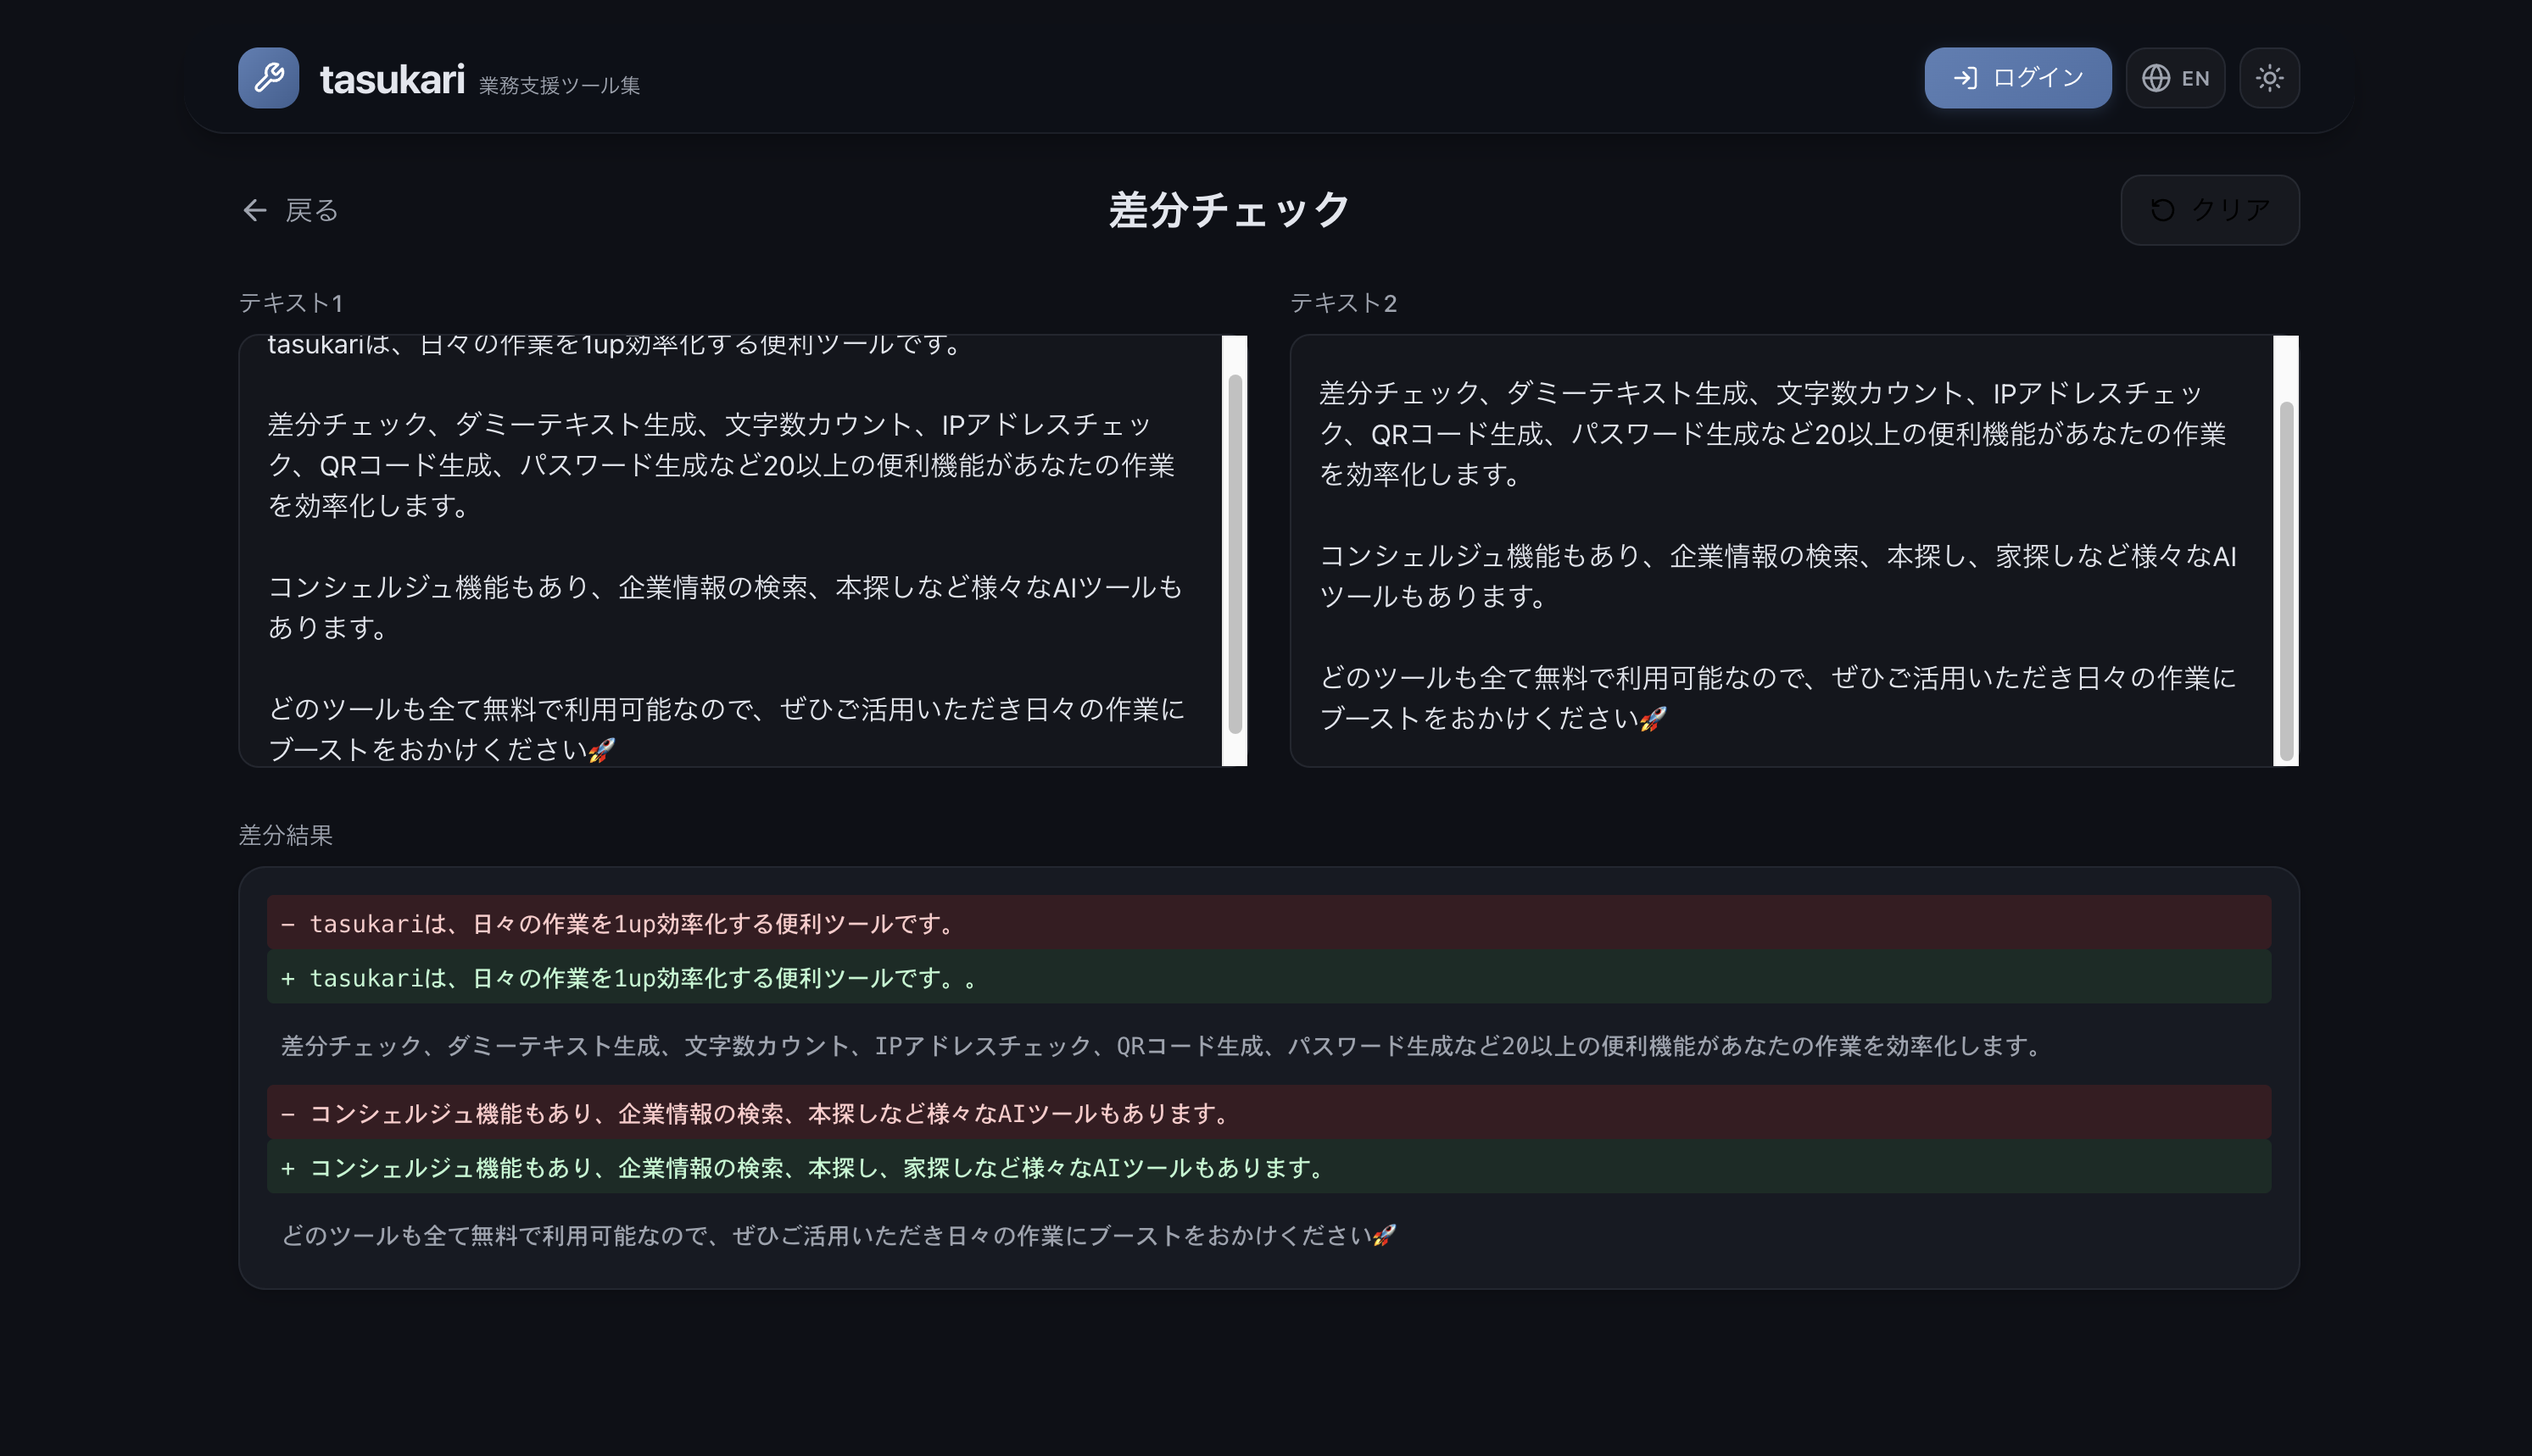Click the 戻る back link

pyautogui.click(x=311, y=210)
